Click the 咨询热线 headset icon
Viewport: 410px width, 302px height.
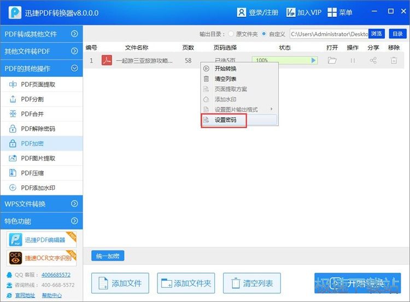point(9,285)
